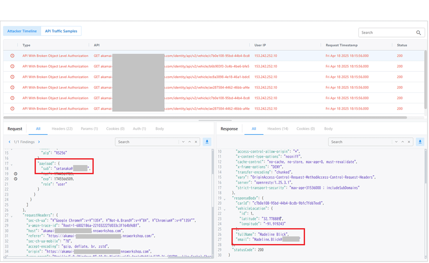Open the Headers (22) tab of the Request
Image resolution: width=429 pixels, height=263 pixels.
62,129
